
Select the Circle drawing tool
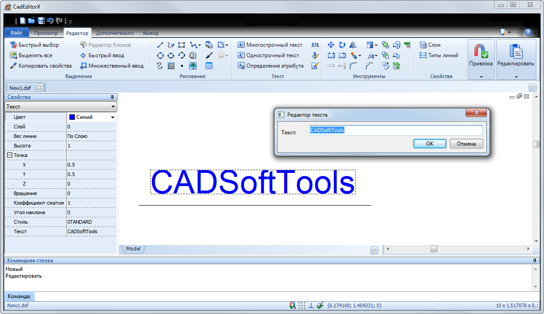point(161,55)
